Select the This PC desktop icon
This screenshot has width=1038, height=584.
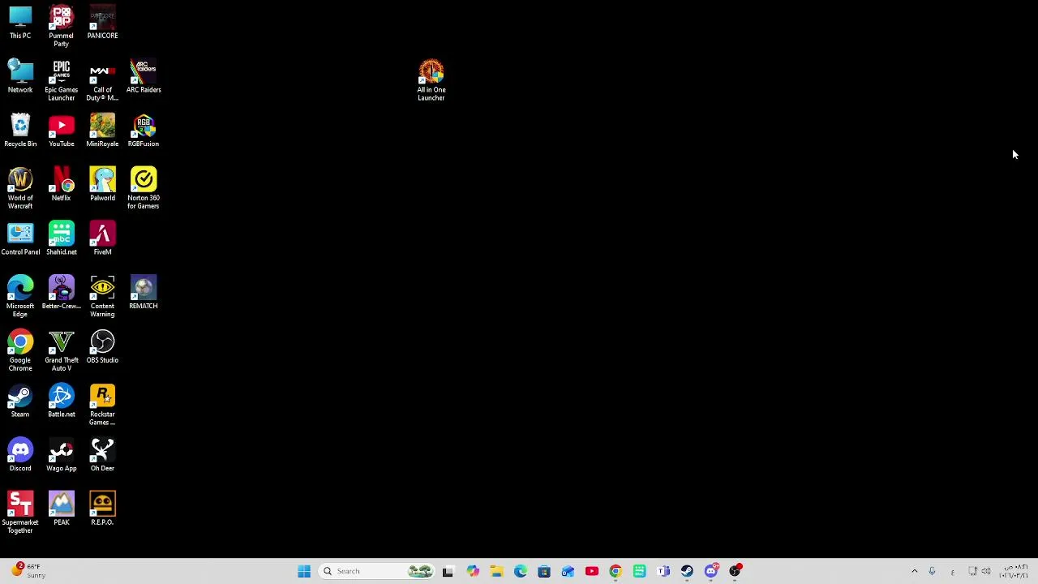point(20,23)
